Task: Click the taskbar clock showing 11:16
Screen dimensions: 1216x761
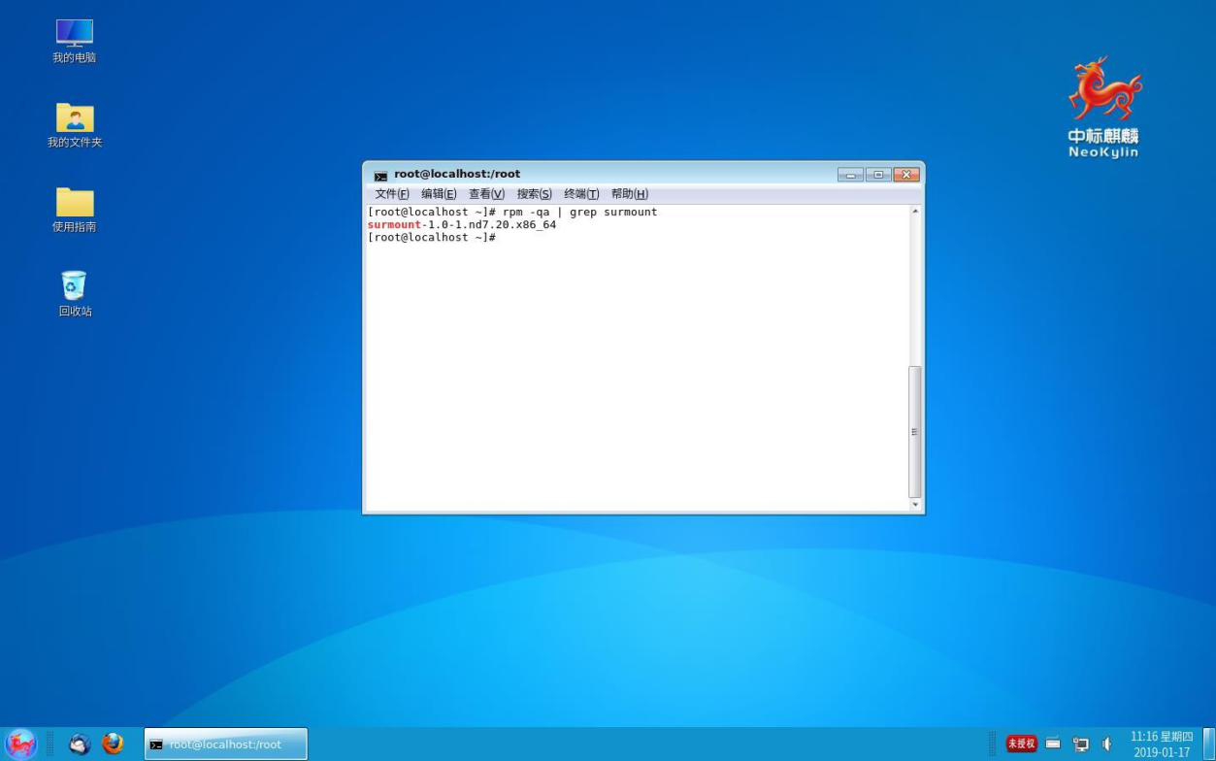Action: pos(1162,744)
